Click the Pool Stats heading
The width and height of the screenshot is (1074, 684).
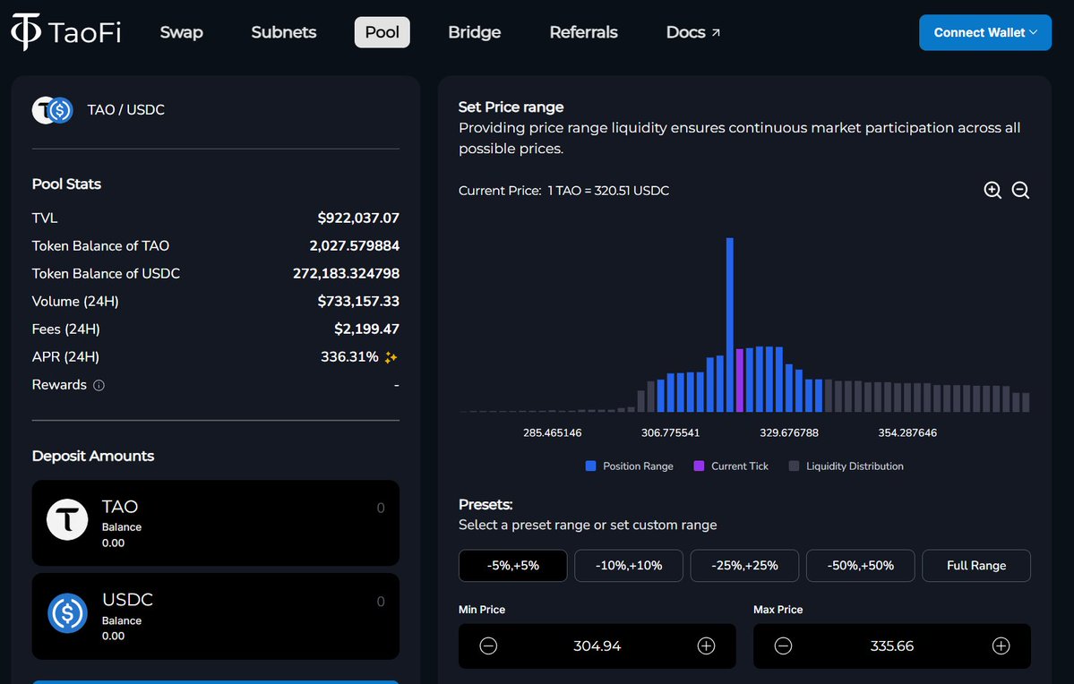pos(66,184)
